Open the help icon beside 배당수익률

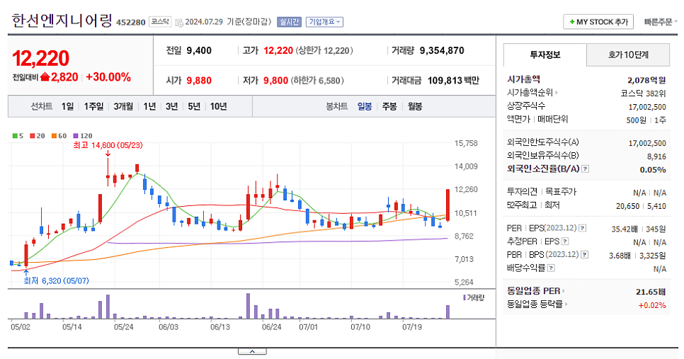click(551, 268)
